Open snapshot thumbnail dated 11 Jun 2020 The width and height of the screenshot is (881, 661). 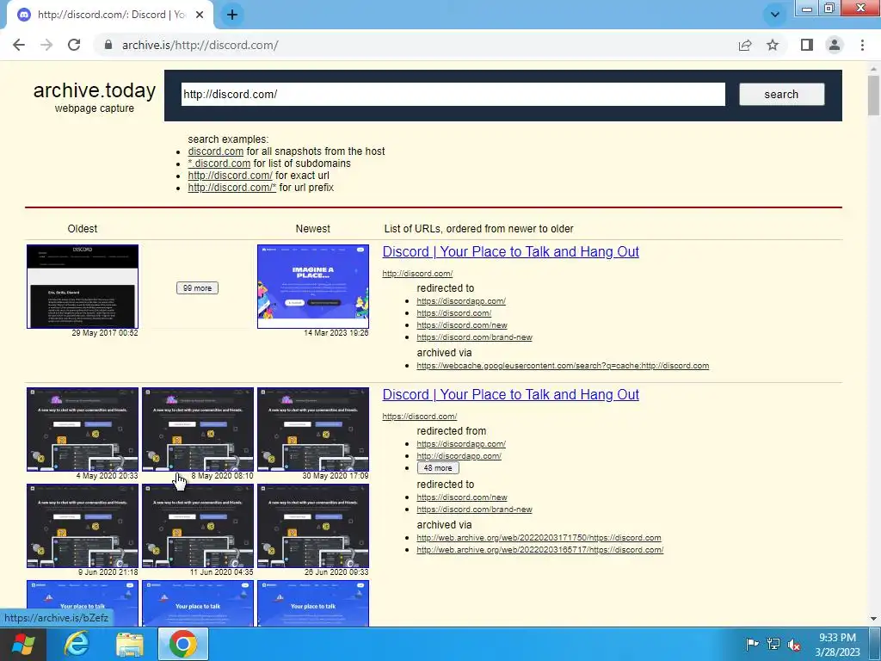198,526
